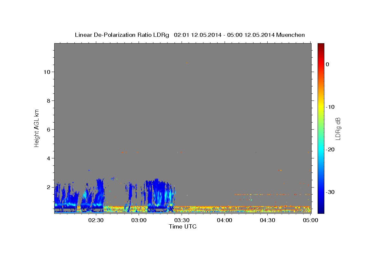This screenshot has height=256, width=385.
Task: Click the plot title "Linear De-Polarization Ratio LDRg"
Action: click(122, 35)
